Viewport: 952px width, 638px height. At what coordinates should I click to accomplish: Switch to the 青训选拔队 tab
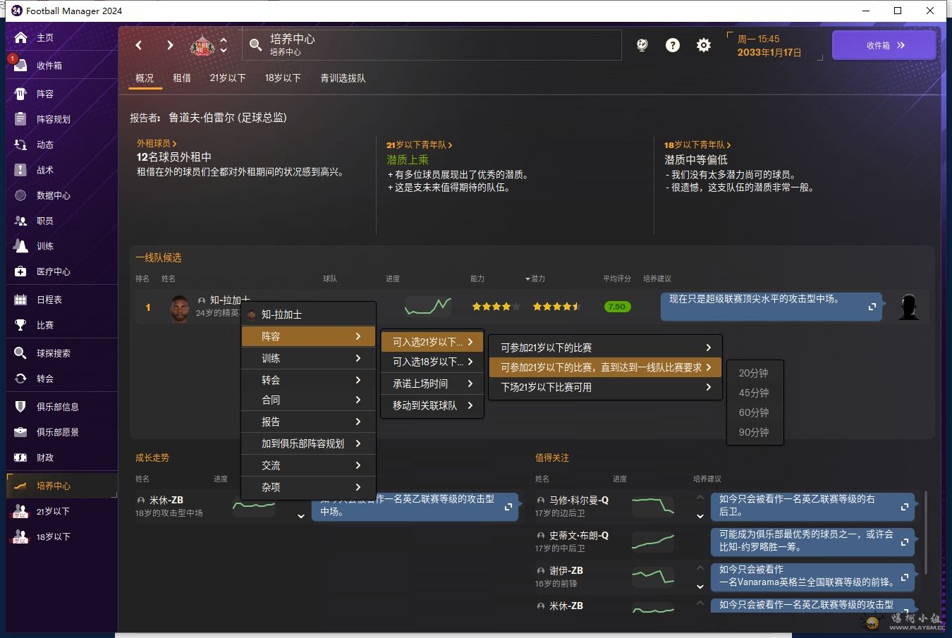click(343, 78)
